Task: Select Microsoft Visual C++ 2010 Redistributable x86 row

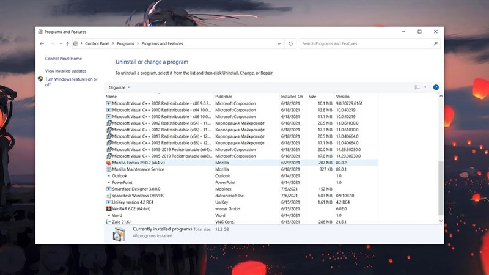Action: 241,117
